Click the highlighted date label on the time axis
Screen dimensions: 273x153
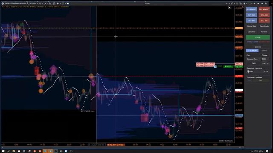[116, 144]
